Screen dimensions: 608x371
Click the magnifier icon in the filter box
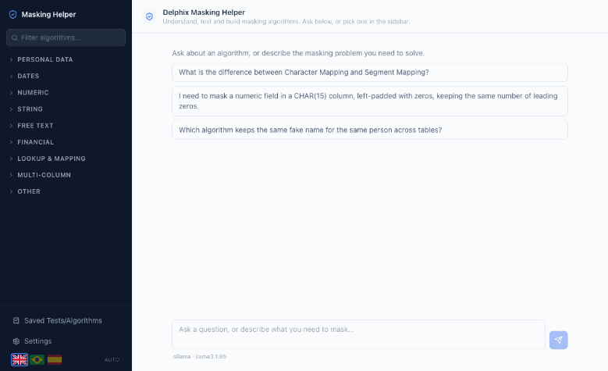tap(15, 37)
